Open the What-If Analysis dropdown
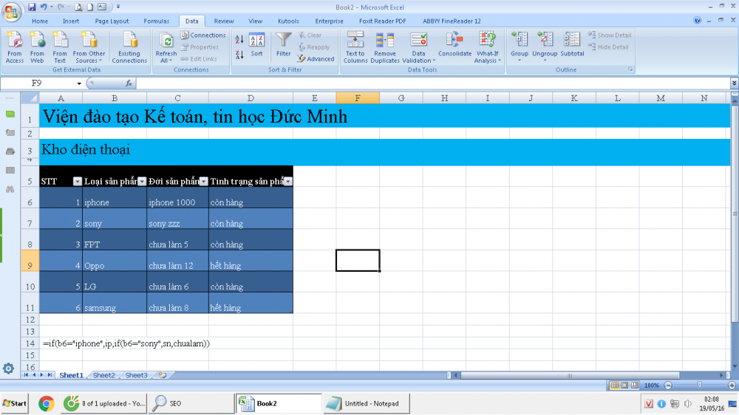739x415 pixels. point(487,58)
